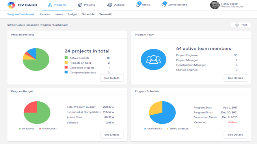257x144 pixels.
Task: Switch to the Budget tab
Action: [72, 14]
